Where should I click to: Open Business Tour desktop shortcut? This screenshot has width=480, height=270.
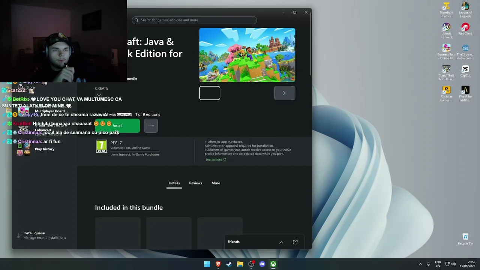pos(446,52)
